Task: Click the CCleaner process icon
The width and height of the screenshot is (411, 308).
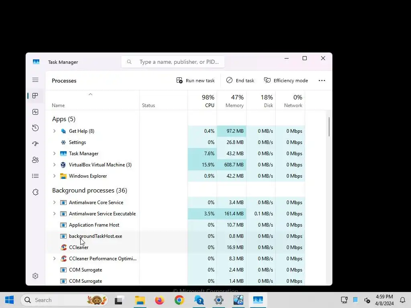Action: [x=63, y=247]
